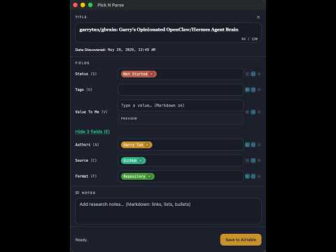
Task: Click leftmost small icon beside Value To Me
Action: 247,112
